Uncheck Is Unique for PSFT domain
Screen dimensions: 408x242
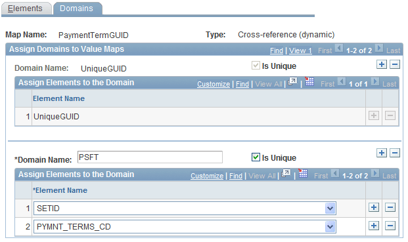coord(256,157)
